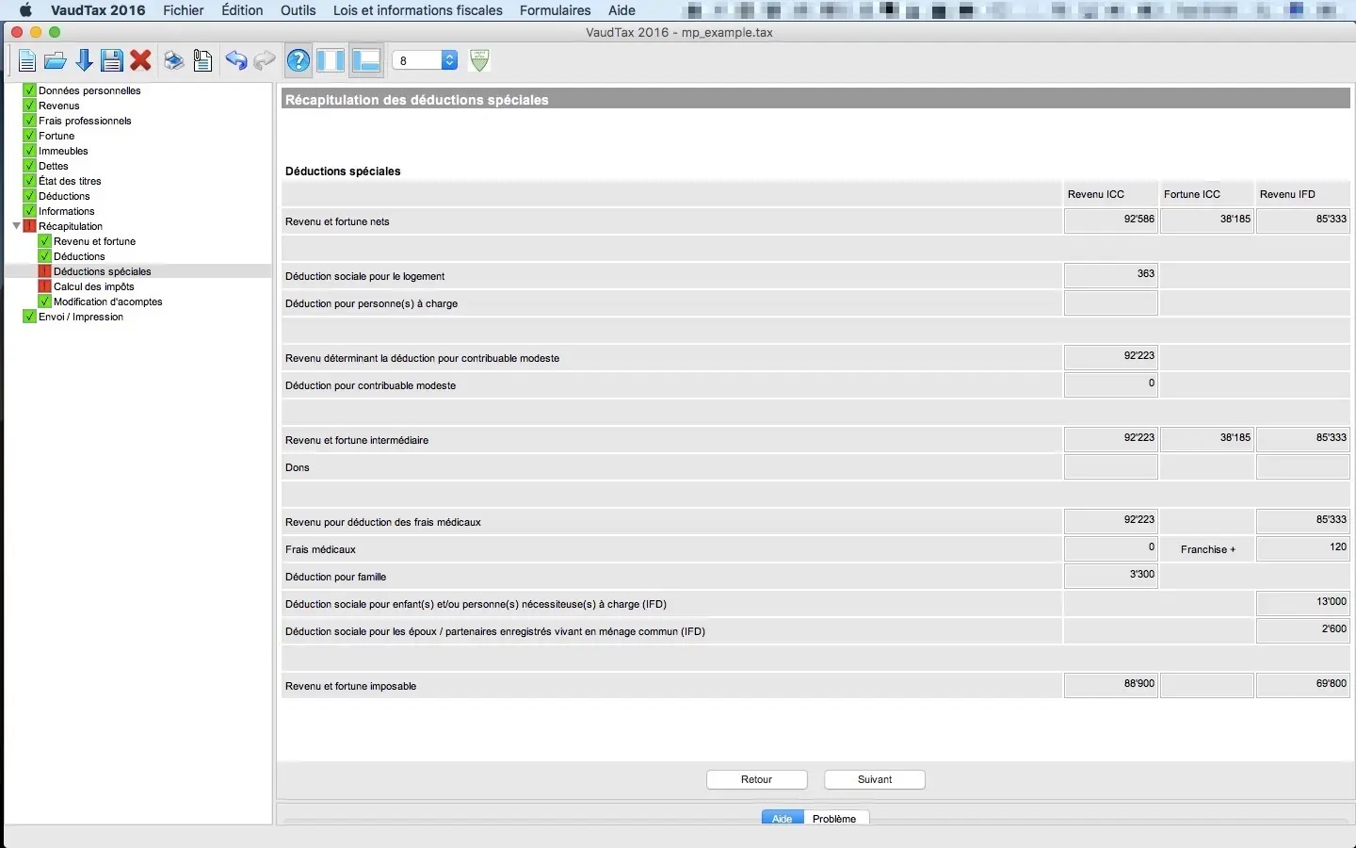
Task: Select Fortune in the navigation tree
Action: [56, 136]
